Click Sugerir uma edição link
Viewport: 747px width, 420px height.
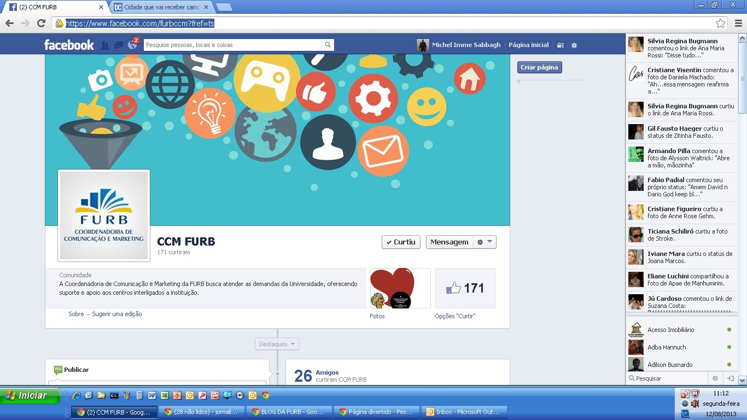[117, 314]
